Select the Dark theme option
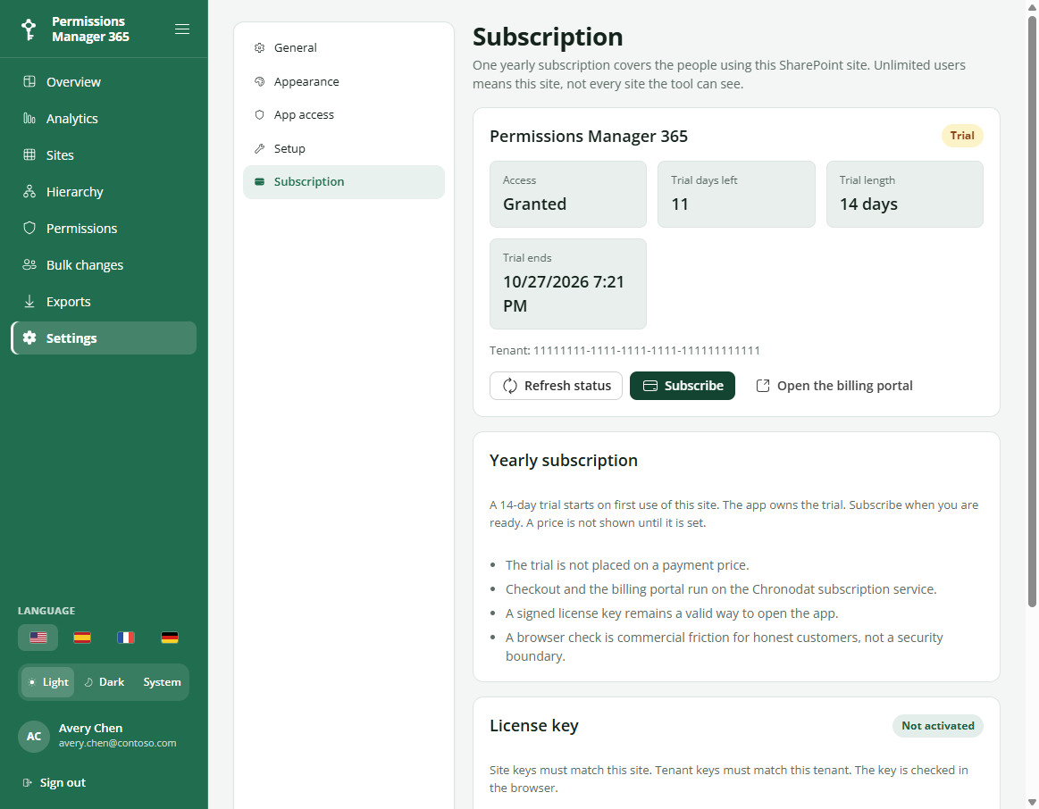 pos(105,682)
